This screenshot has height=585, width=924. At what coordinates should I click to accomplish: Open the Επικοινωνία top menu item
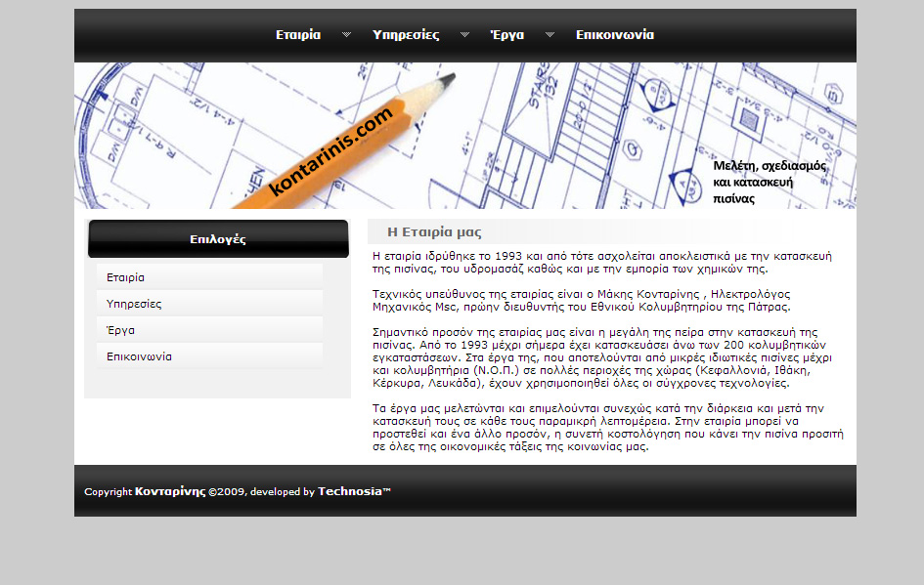click(615, 35)
